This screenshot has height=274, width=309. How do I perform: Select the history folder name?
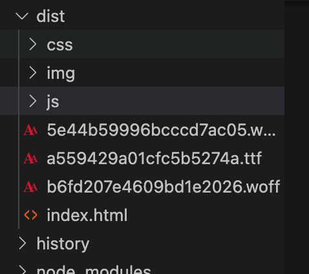(x=63, y=244)
